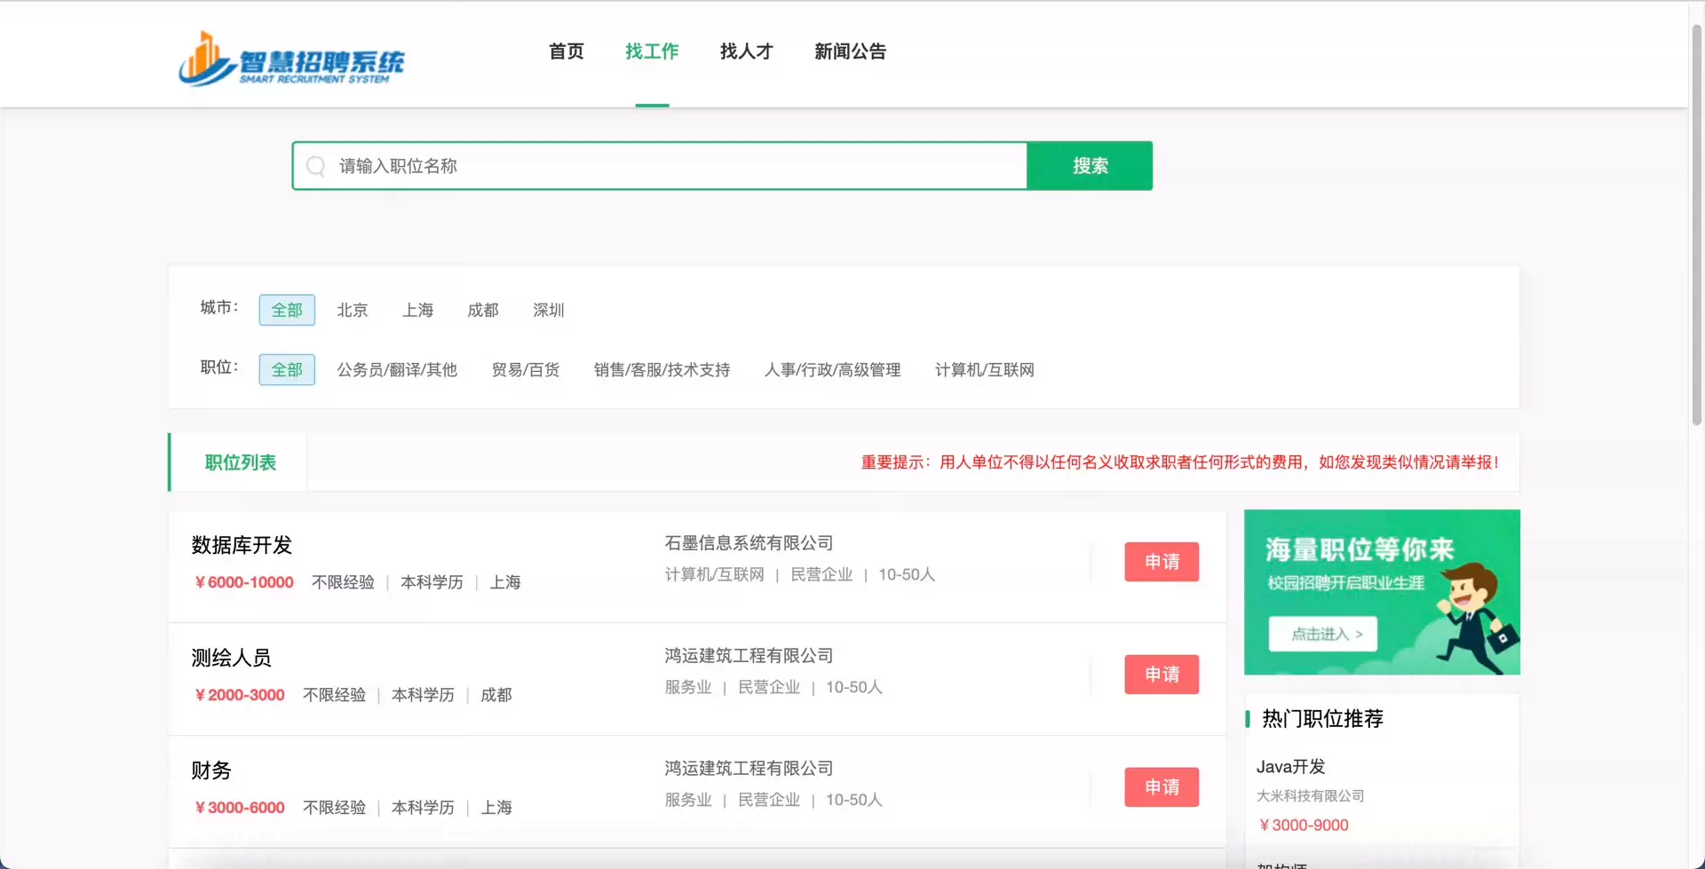
Task: Go to the 找人才 menu item
Action: [x=746, y=51]
